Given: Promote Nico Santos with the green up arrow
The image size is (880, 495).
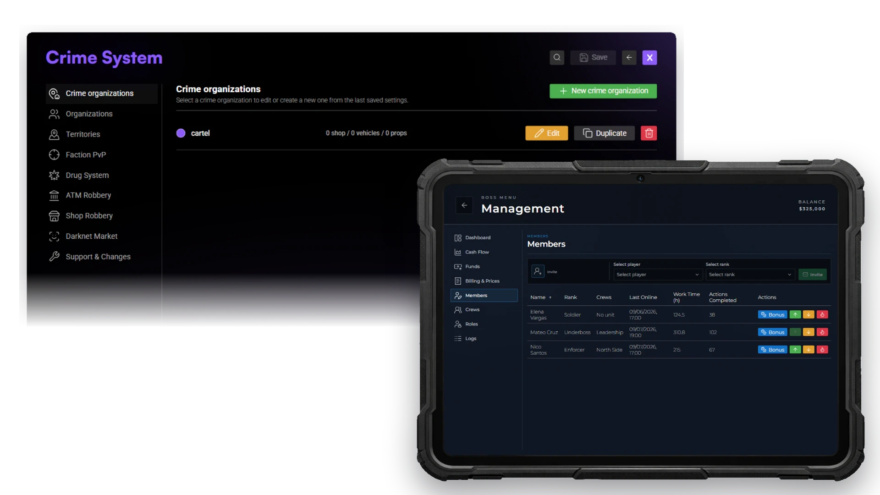Looking at the screenshot, I should [x=795, y=350].
